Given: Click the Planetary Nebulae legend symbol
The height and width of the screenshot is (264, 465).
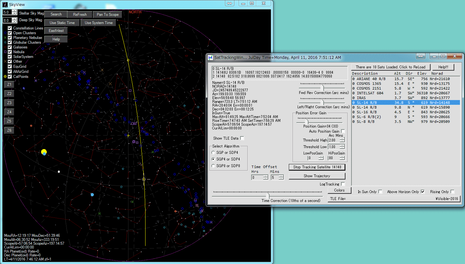Looking at the screenshot, I should [x=5, y=38].
